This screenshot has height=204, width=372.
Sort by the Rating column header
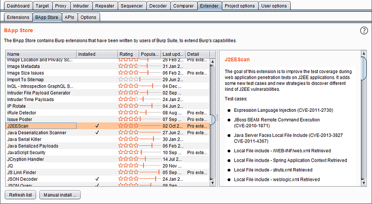[128, 54]
